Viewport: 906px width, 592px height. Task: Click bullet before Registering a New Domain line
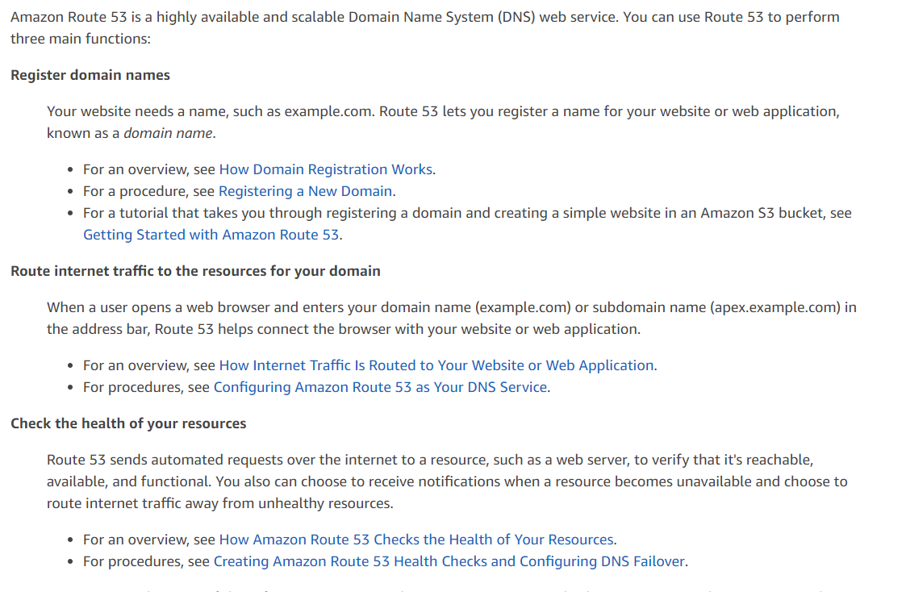(x=70, y=192)
